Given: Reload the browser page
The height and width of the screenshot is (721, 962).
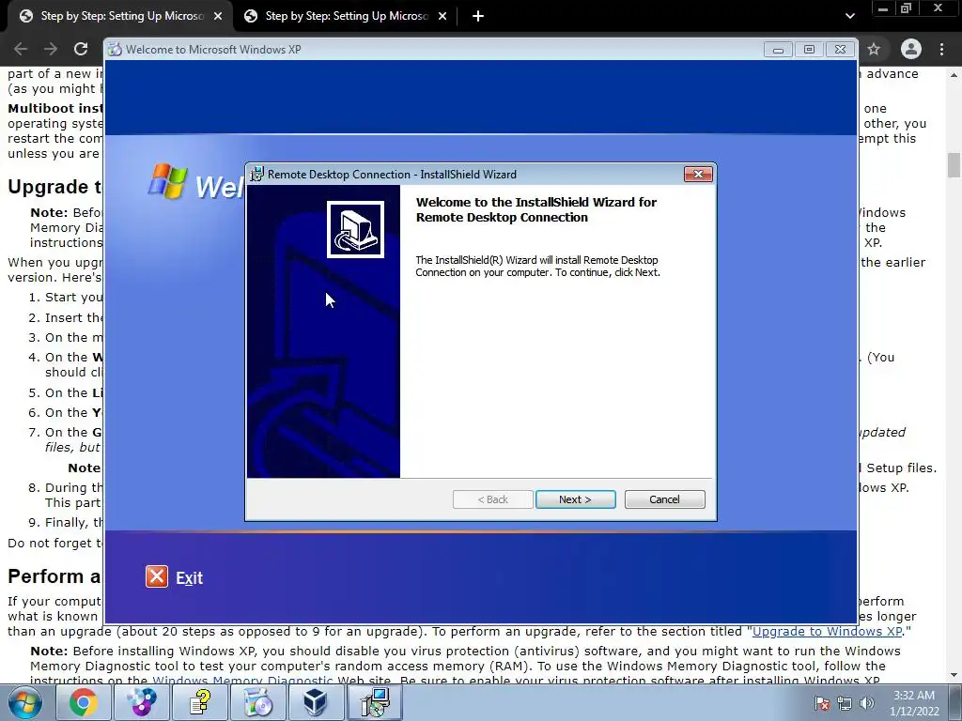Looking at the screenshot, I should click(81, 49).
